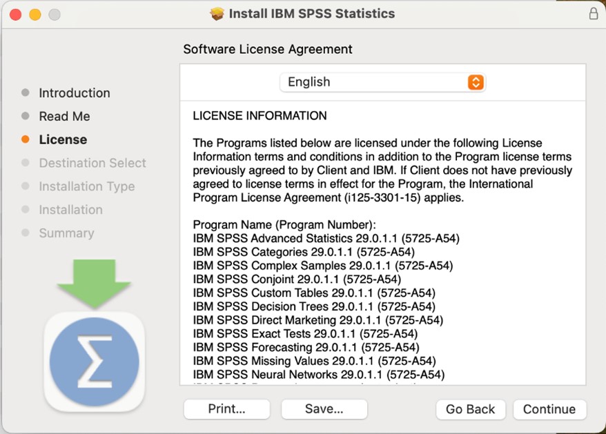Select Read Me step in sidebar
The height and width of the screenshot is (434, 606).
(64, 116)
